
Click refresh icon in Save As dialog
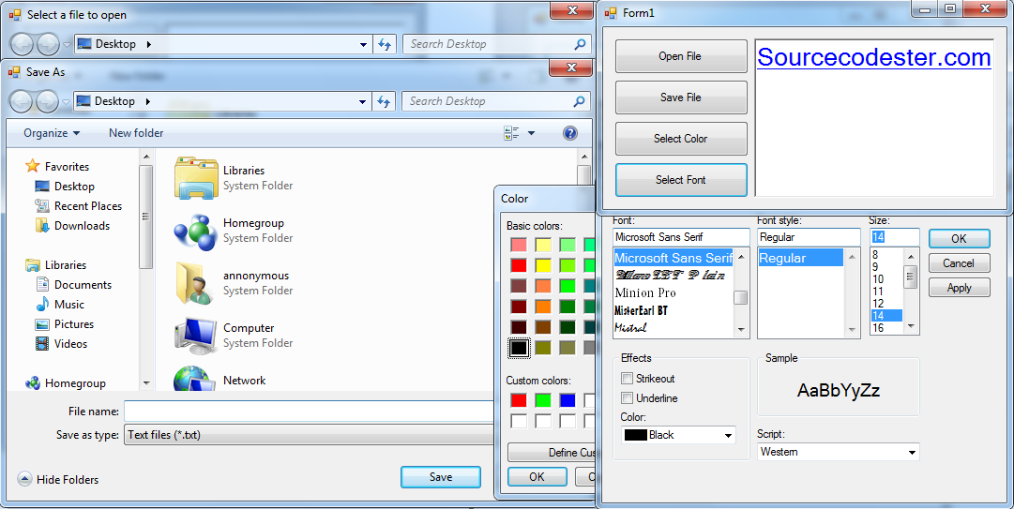tap(385, 101)
